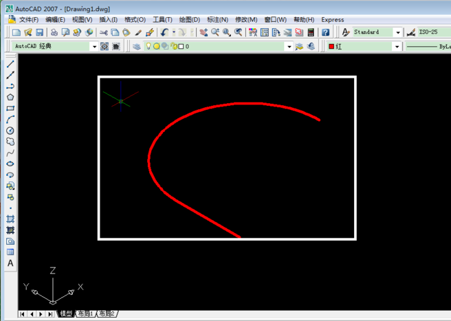Viewport: 451px width, 321px height.
Task: Open the ByLayer linetype dropdown
Action: pyautogui.click(x=428, y=46)
